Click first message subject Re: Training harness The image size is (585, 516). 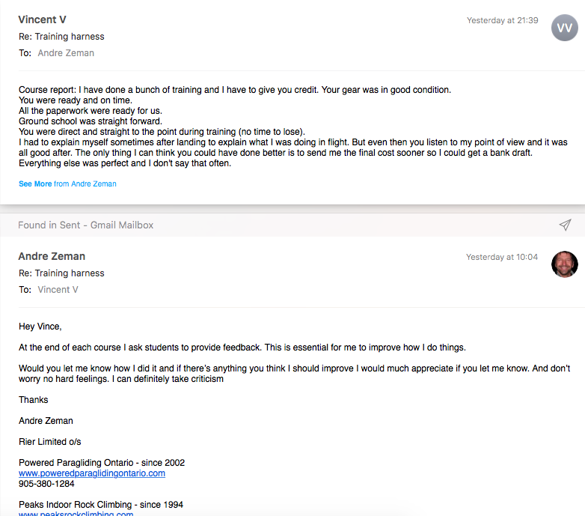[x=61, y=37]
